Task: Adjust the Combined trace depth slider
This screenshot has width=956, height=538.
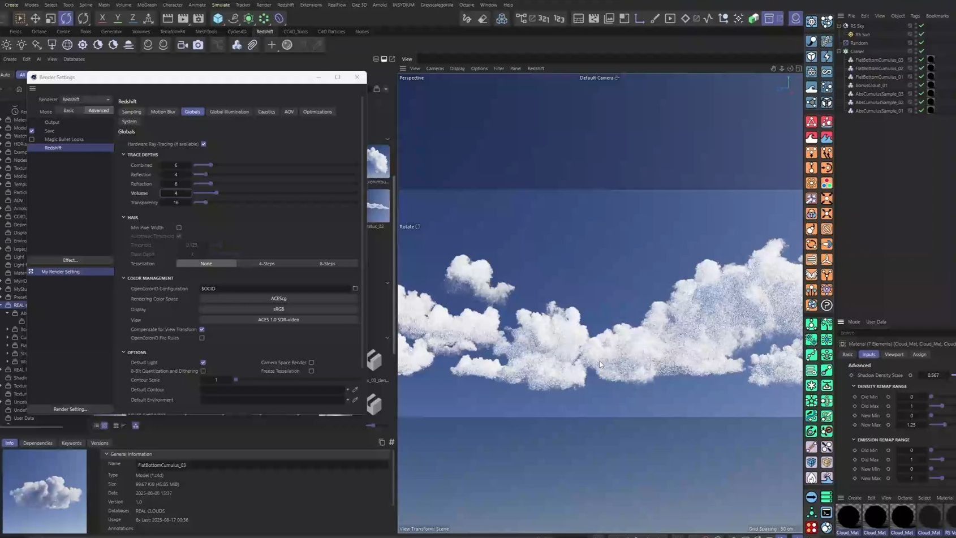Action: pyautogui.click(x=210, y=165)
